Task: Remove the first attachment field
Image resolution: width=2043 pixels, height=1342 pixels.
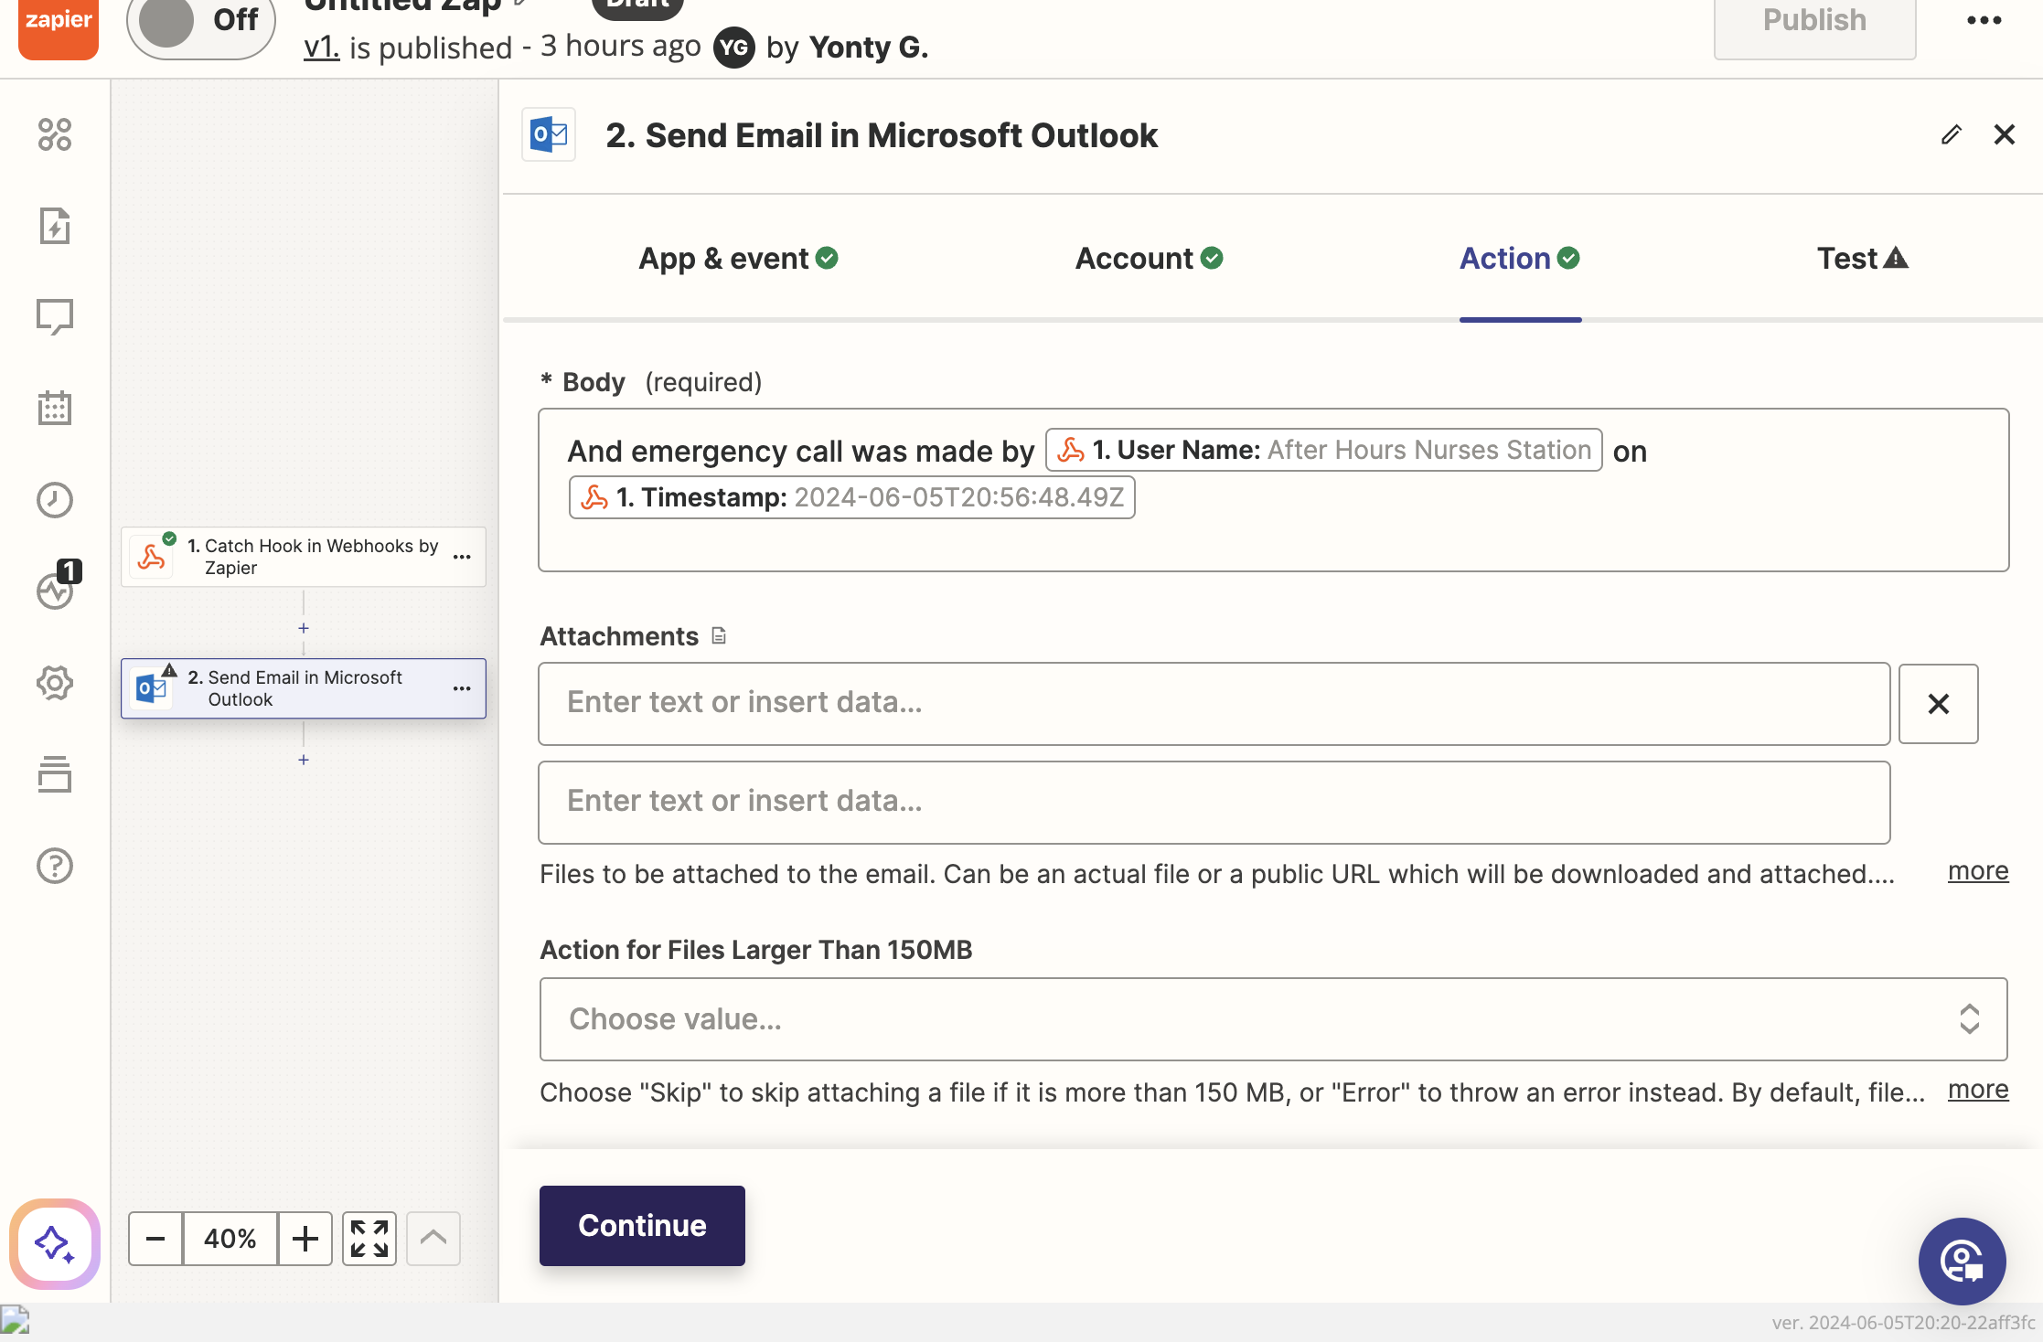Action: point(1939,704)
